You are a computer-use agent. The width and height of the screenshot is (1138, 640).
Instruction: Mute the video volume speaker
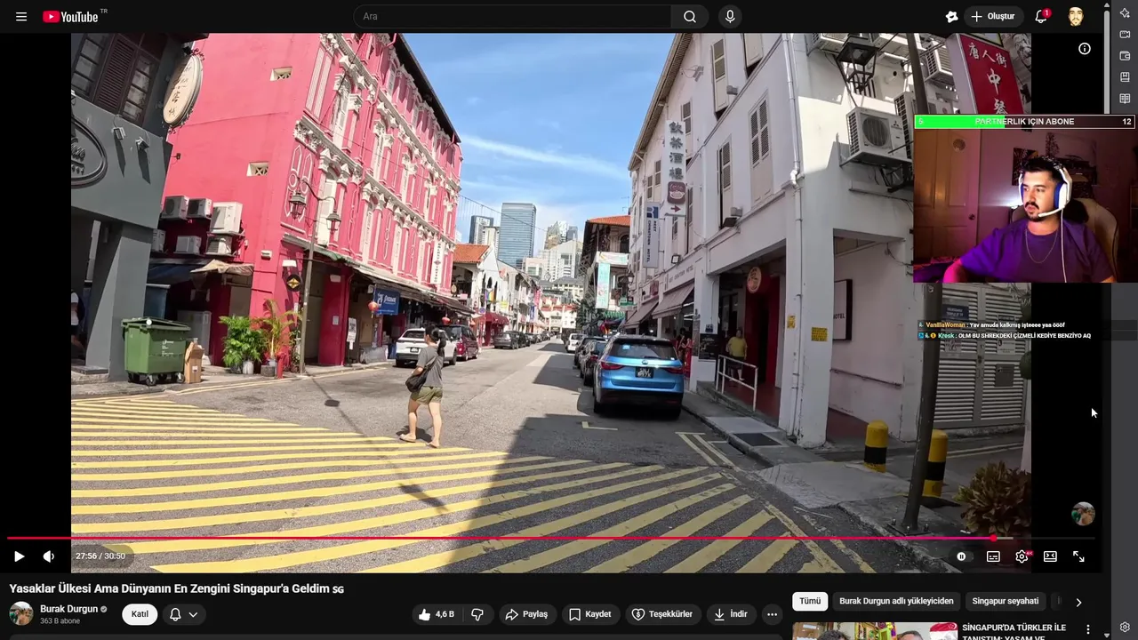tap(49, 556)
